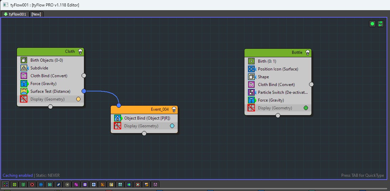
Task: Click the Subdivide operator icon
Action: click(x=24, y=68)
